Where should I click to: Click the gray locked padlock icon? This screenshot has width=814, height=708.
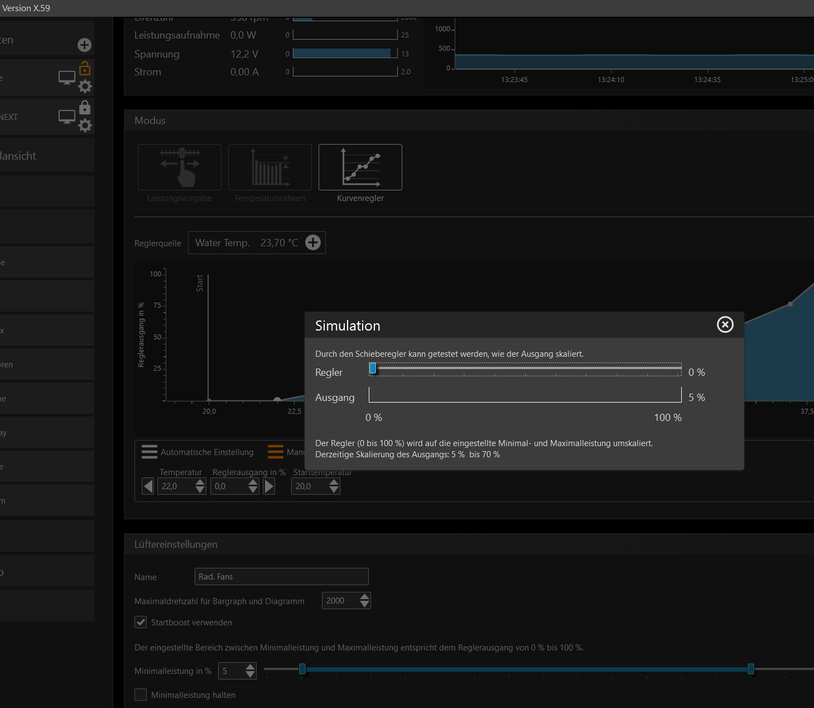(85, 107)
